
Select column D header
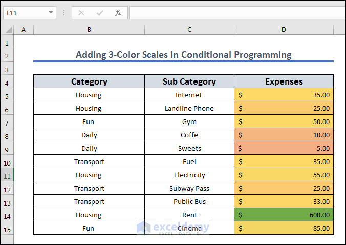(x=284, y=30)
